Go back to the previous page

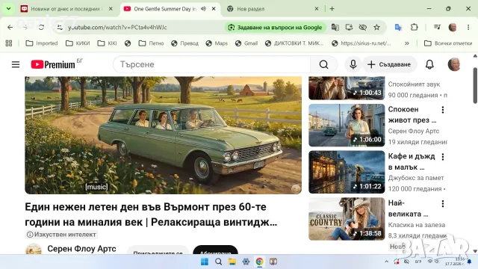click(10, 28)
